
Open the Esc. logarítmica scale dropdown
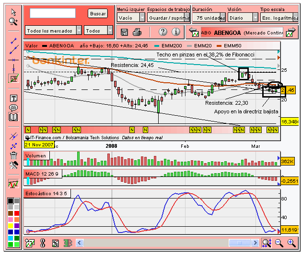(x=279, y=18)
